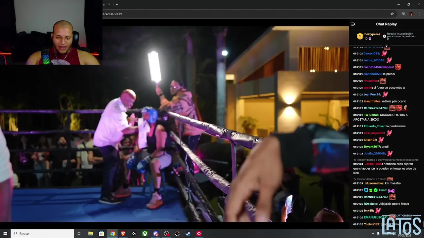Open the Chrome media control icon
424x238 pixels.
(403, 14)
